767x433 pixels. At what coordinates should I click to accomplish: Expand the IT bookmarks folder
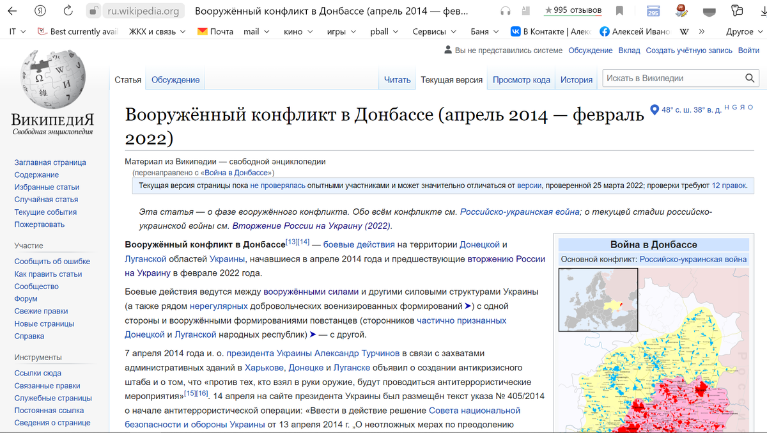tap(17, 31)
